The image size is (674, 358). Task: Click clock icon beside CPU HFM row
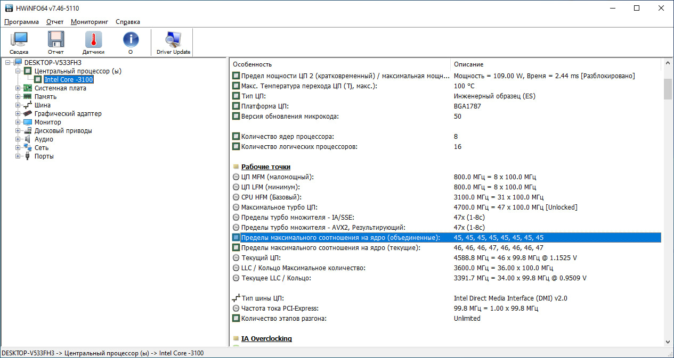[236, 197]
